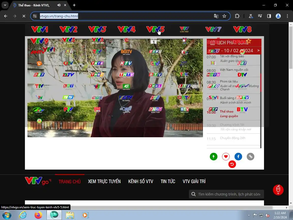This screenshot has height=220, width=293.
Task: Toggle bookmark star in address bar
Action: (x=224, y=16)
